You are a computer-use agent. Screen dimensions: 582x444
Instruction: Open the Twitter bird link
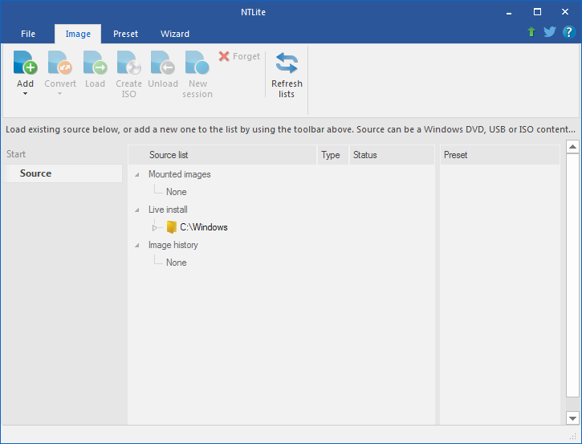tap(550, 32)
